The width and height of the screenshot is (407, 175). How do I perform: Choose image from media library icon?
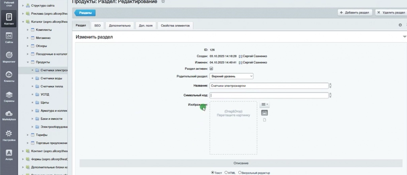point(264,113)
